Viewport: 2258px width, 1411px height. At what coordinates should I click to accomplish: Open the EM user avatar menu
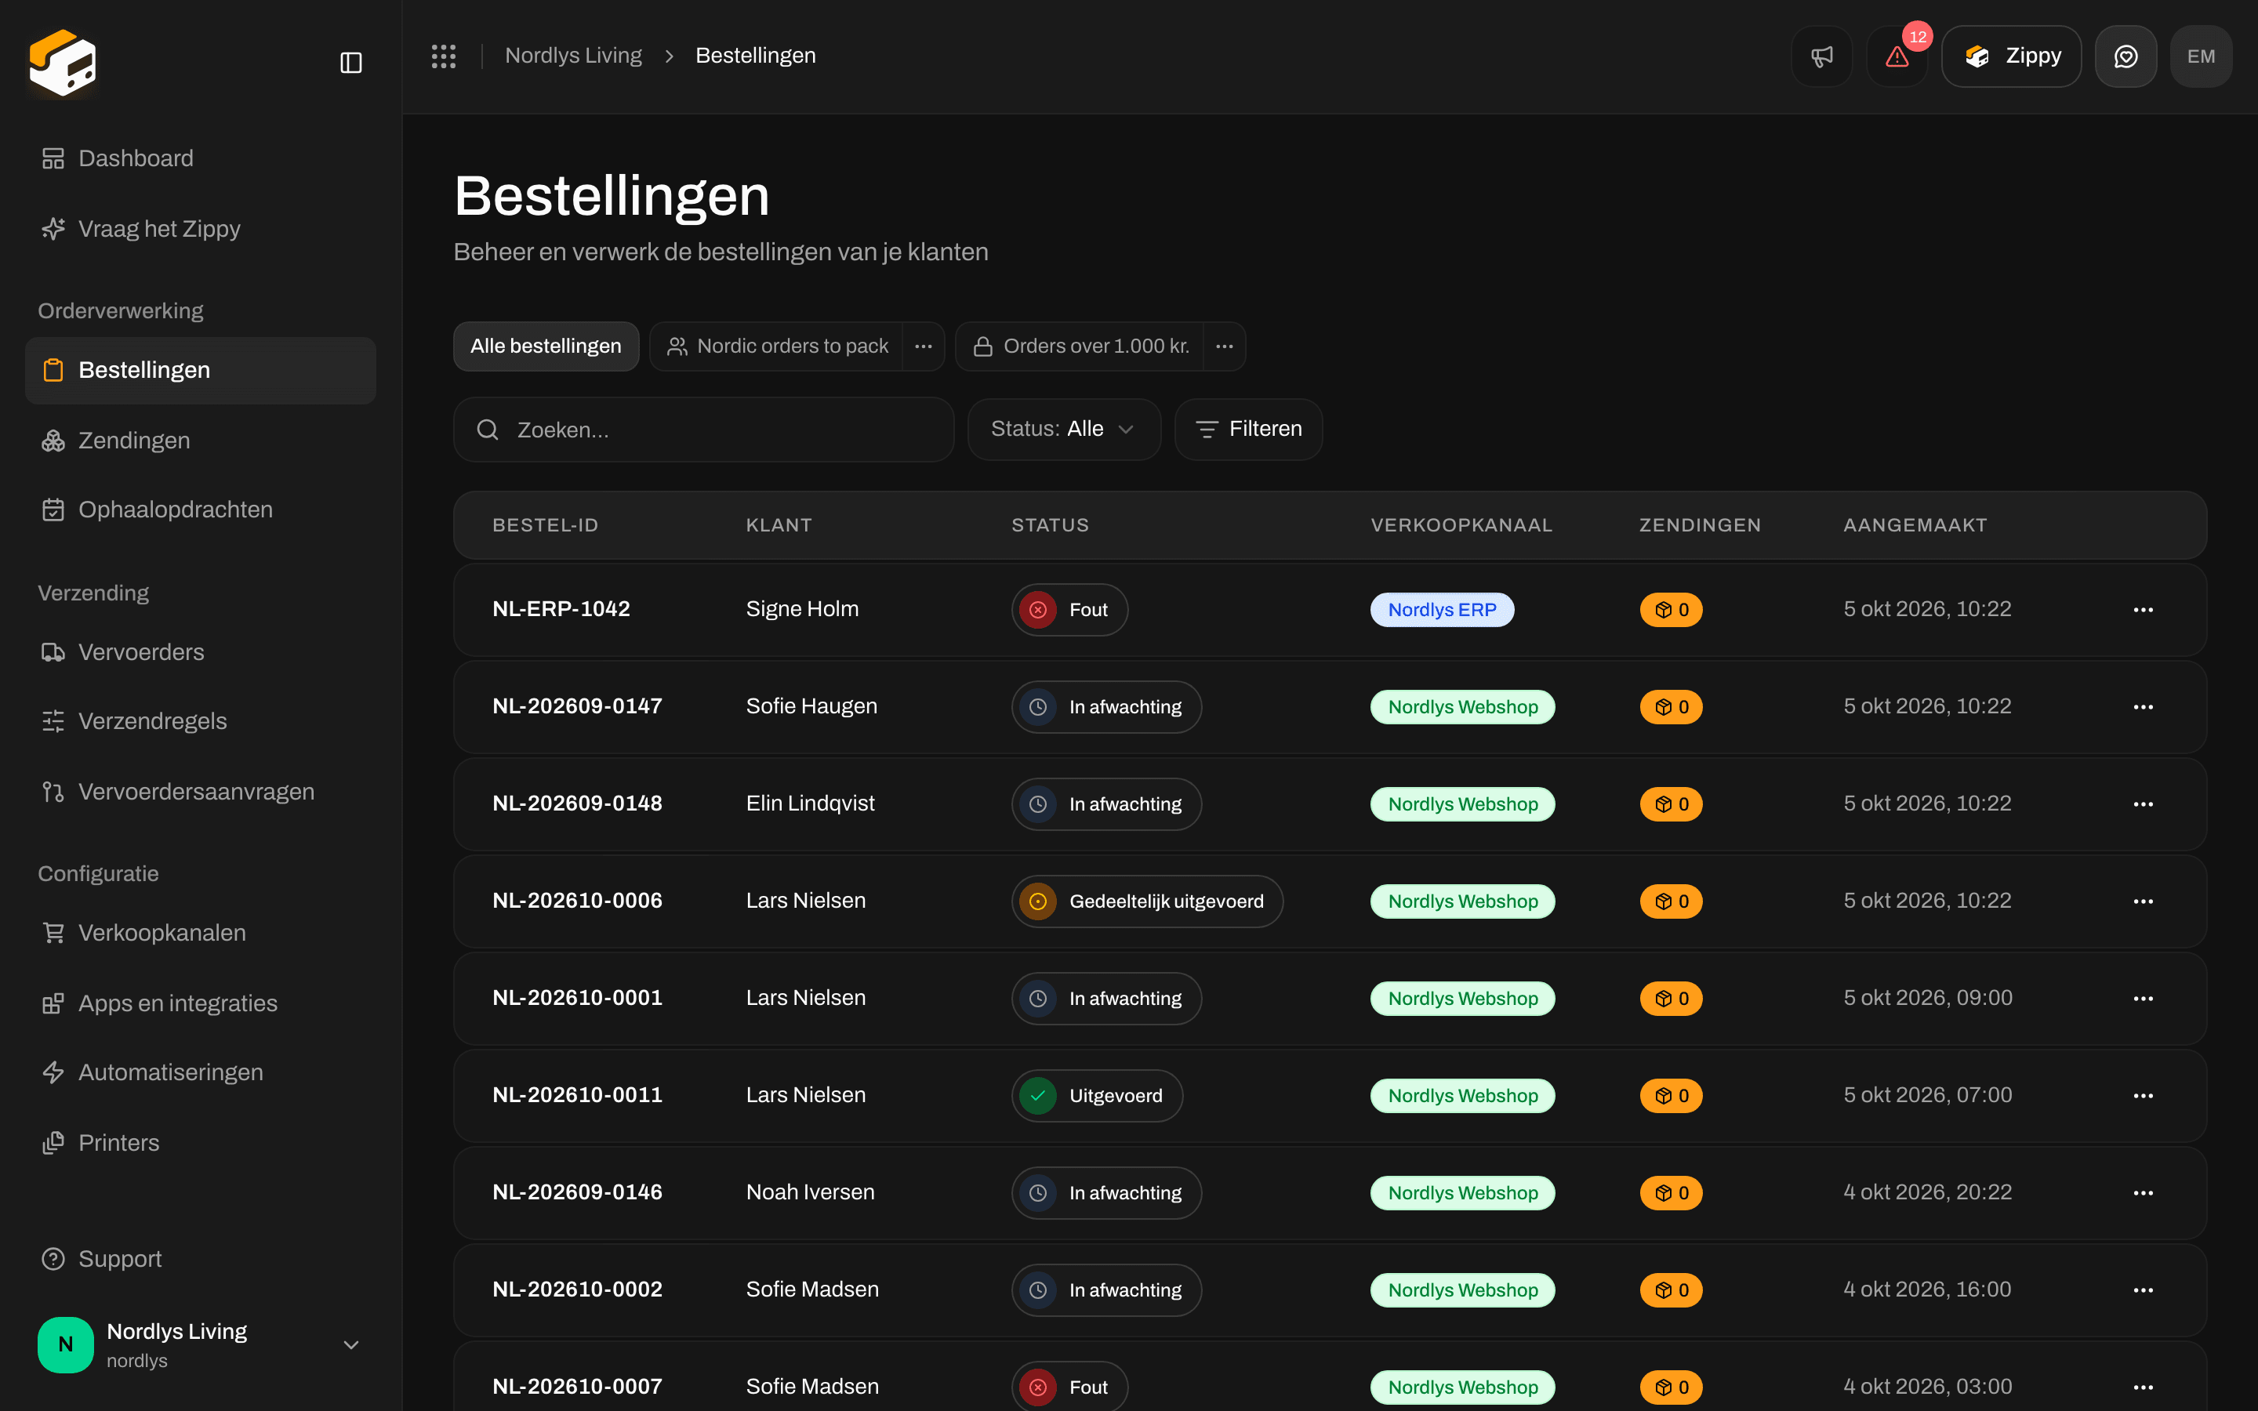(2201, 56)
